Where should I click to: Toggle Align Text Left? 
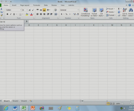pos(37,14)
